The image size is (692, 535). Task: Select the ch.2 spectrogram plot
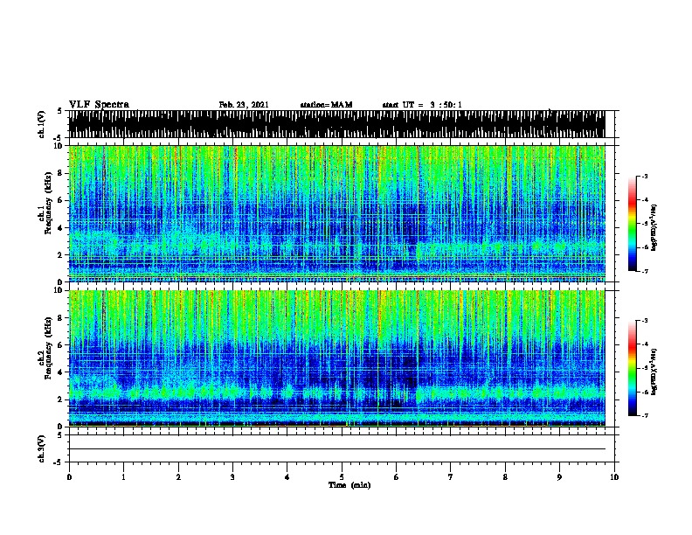pyautogui.click(x=336, y=358)
